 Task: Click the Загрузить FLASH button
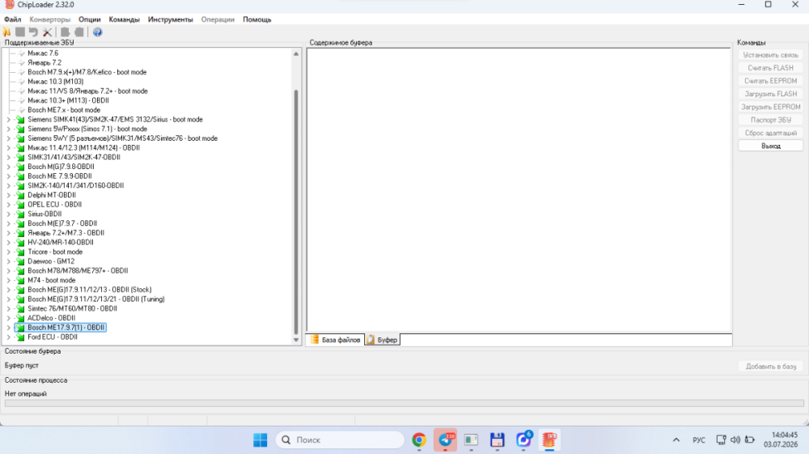tap(771, 94)
